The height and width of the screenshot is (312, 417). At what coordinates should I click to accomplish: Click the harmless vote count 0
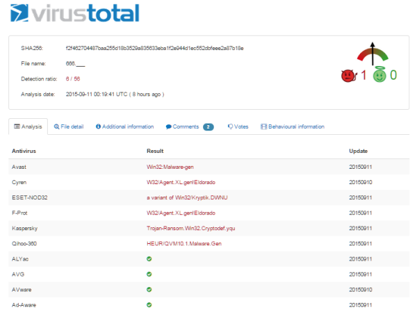click(x=393, y=75)
